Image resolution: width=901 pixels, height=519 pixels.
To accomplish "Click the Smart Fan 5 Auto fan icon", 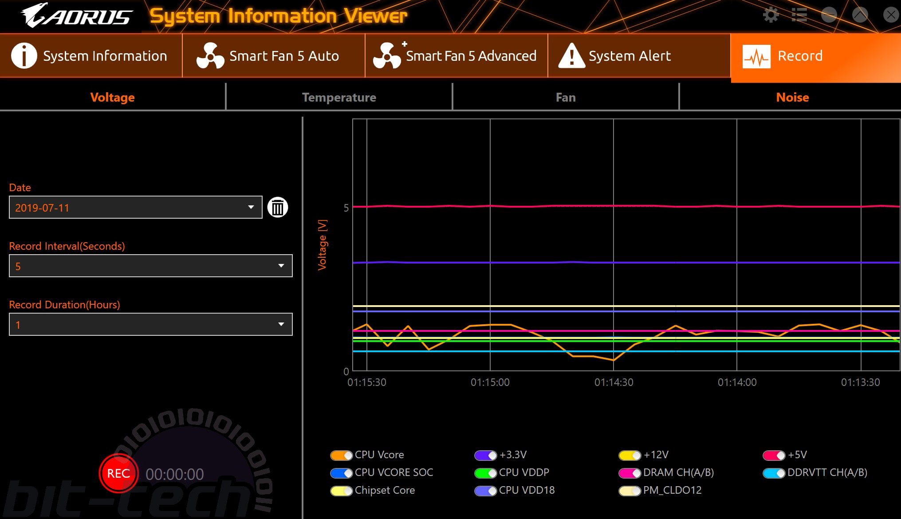I will tap(210, 56).
